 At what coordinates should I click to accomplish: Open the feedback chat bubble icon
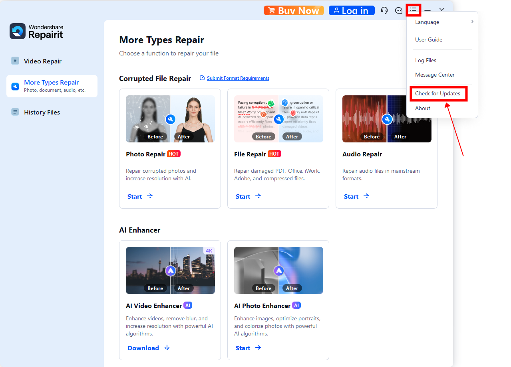pyautogui.click(x=399, y=10)
